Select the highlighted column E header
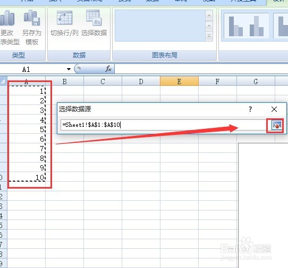288x268 pixels. tap(179, 81)
